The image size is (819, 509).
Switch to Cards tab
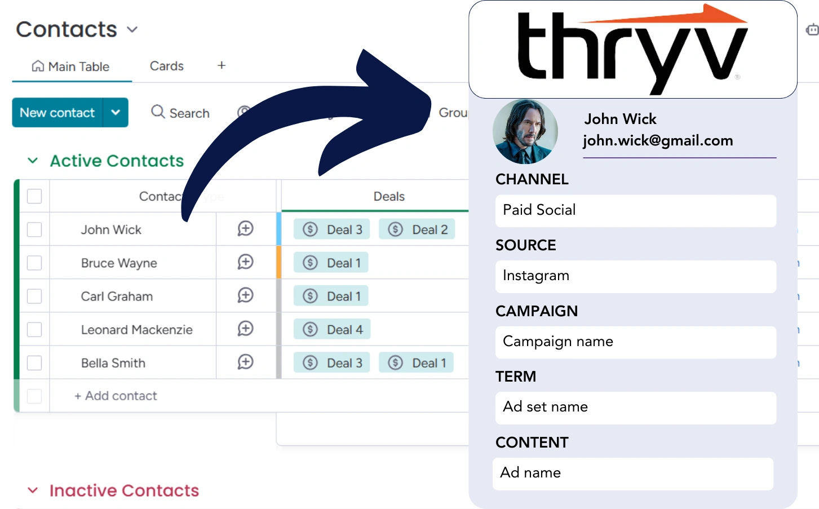(x=166, y=66)
